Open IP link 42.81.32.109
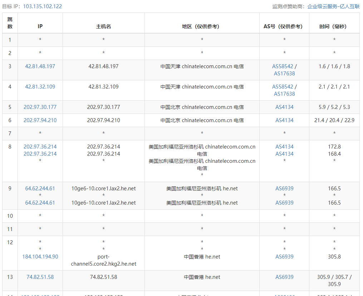 point(40,87)
